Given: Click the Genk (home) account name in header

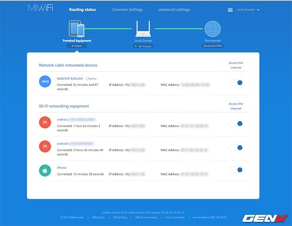Looking at the screenshot, I should click(246, 10).
